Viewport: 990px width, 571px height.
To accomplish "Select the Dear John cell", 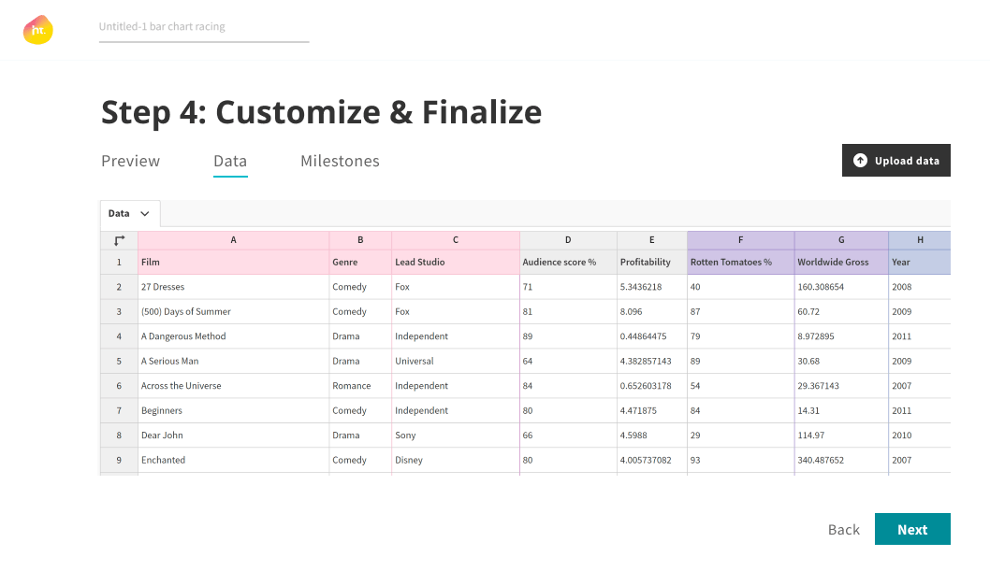I will (x=233, y=435).
